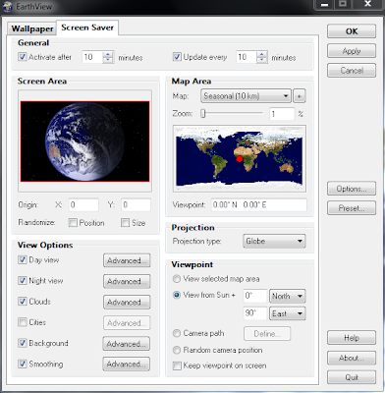This screenshot has height=393, width=385.
Task: Click the red viewpoint dot on map
Action: coord(240,159)
